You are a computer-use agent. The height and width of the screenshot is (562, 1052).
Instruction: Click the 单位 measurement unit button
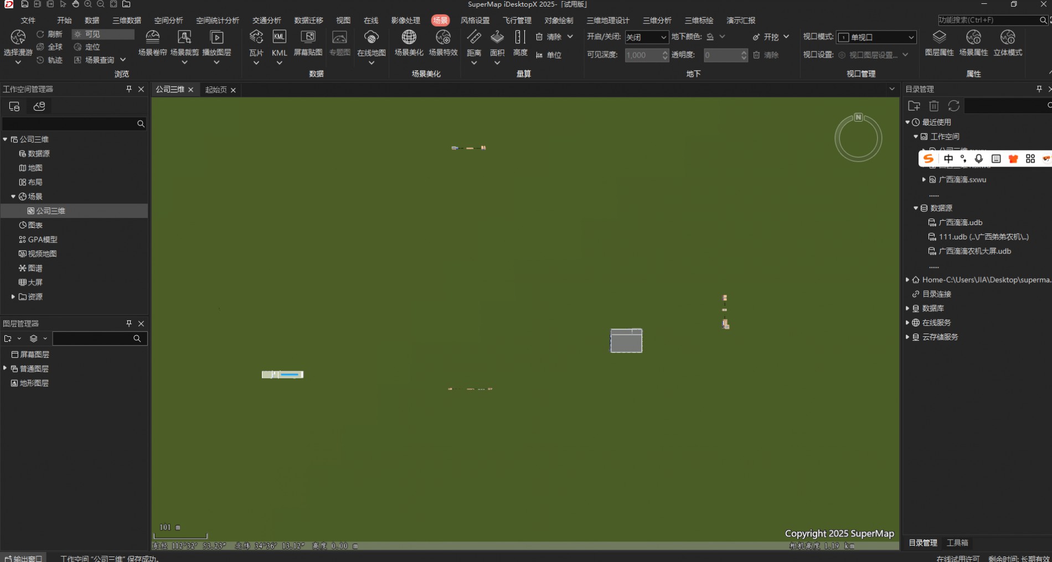[x=549, y=55]
